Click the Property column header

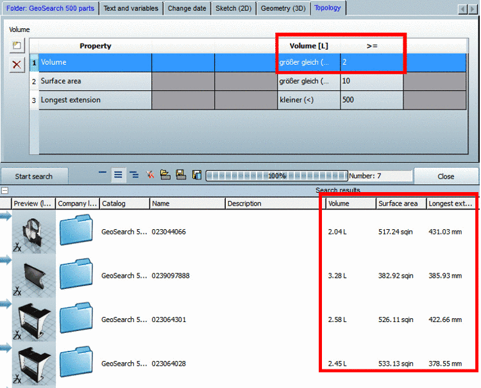coord(95,46)
